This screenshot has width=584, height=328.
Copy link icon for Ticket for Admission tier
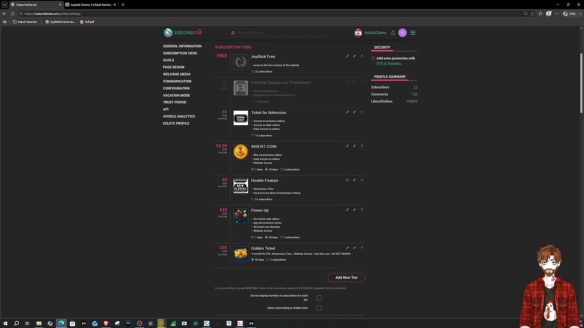click(x=347, y=112)
